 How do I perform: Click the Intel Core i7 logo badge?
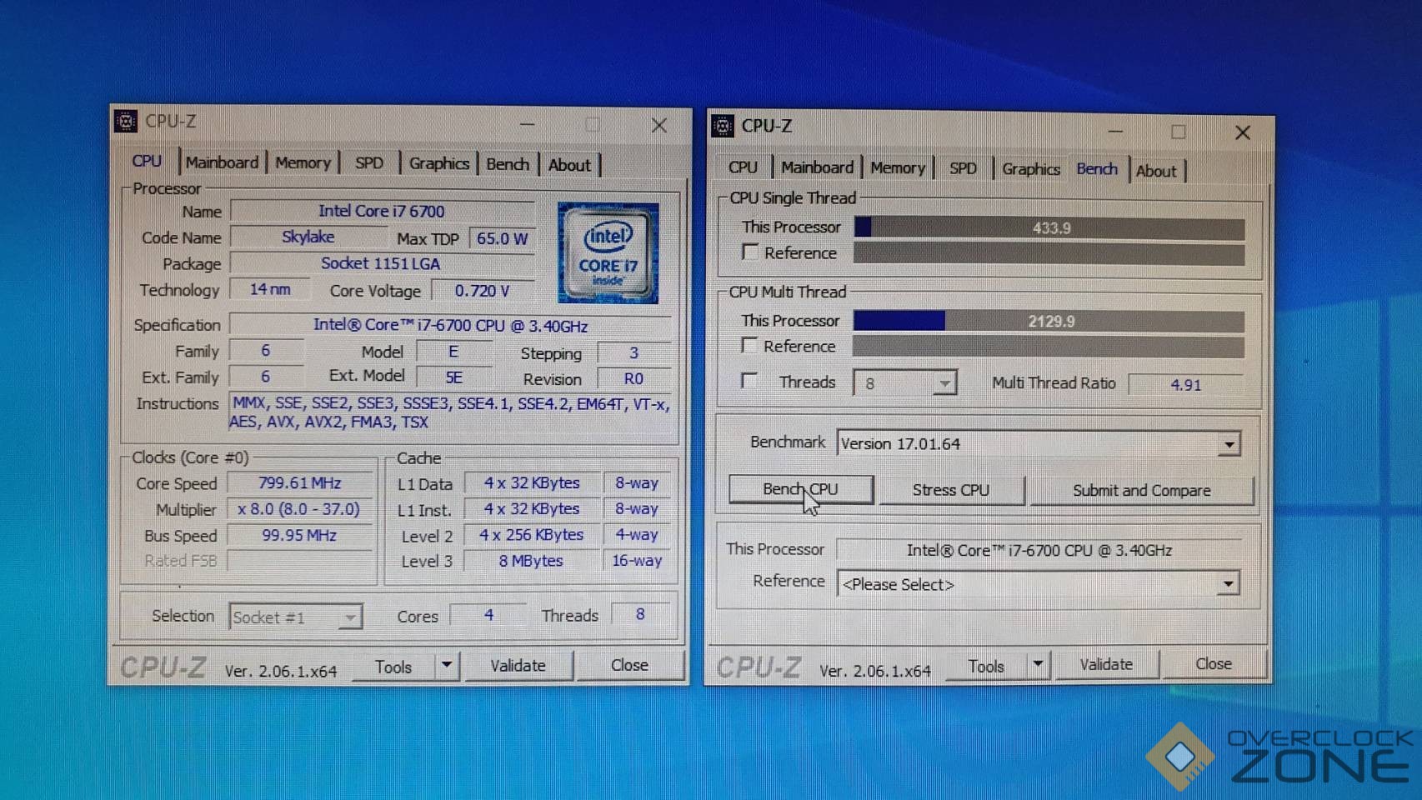608,252
